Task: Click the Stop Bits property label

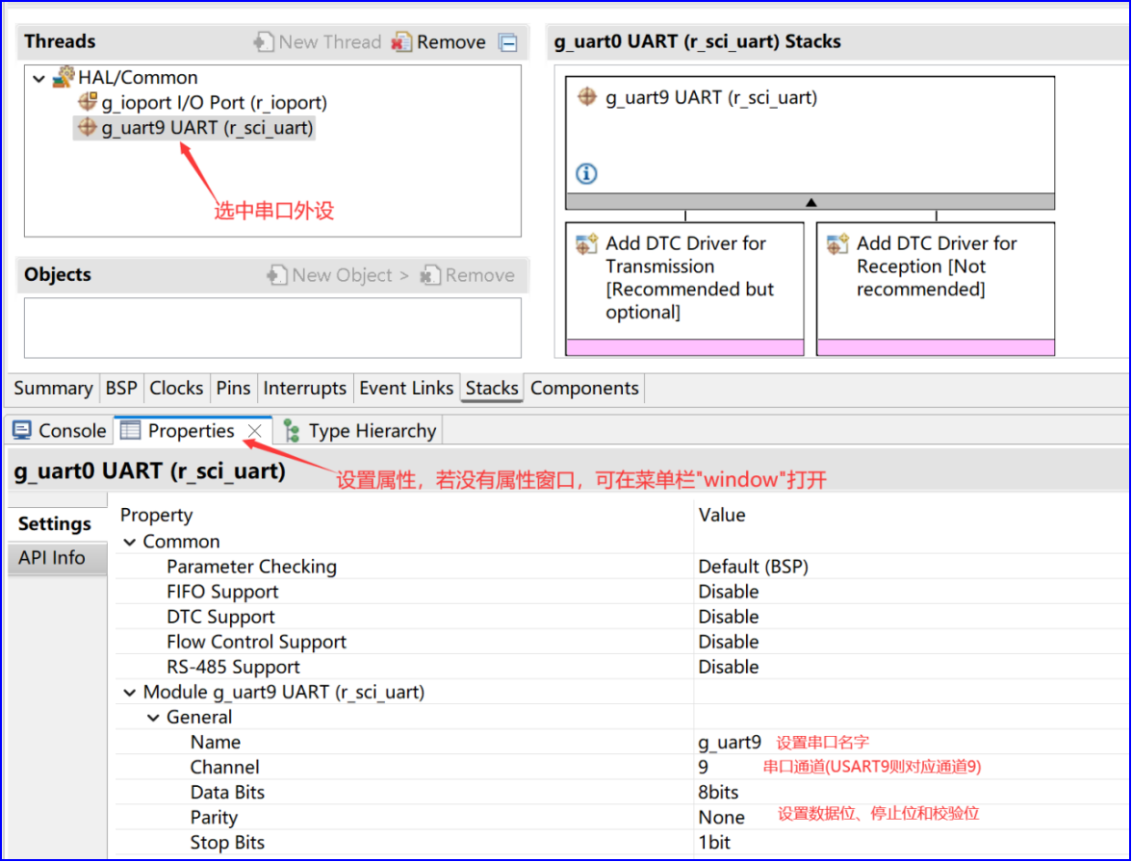Action: pyautogui.click(x=227, y=843)
